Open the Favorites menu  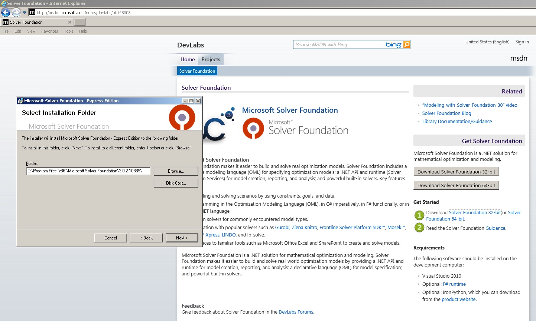tap(50, 31)
